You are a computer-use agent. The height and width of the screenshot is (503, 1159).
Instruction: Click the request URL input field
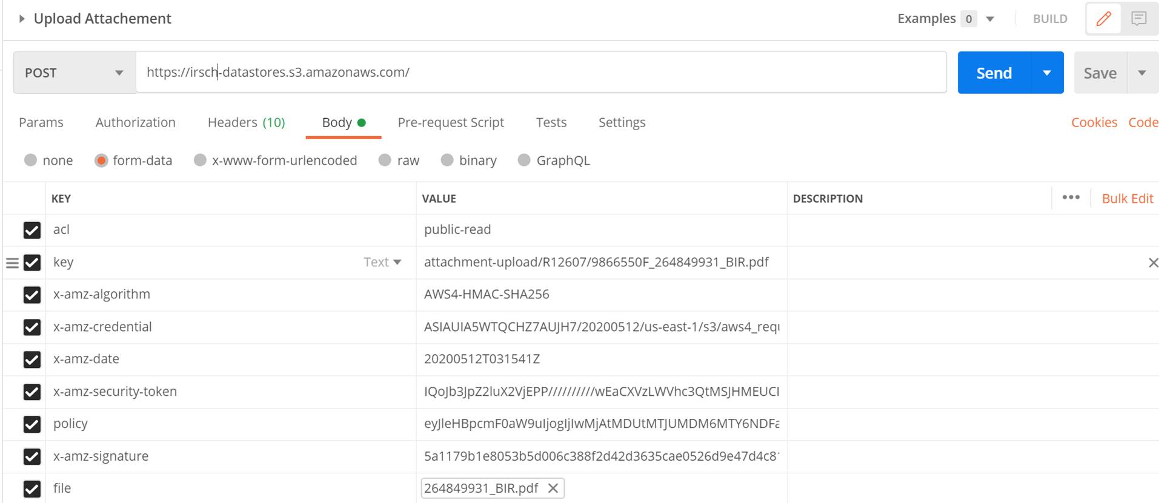pyautogui.click(x=541, y=73)
